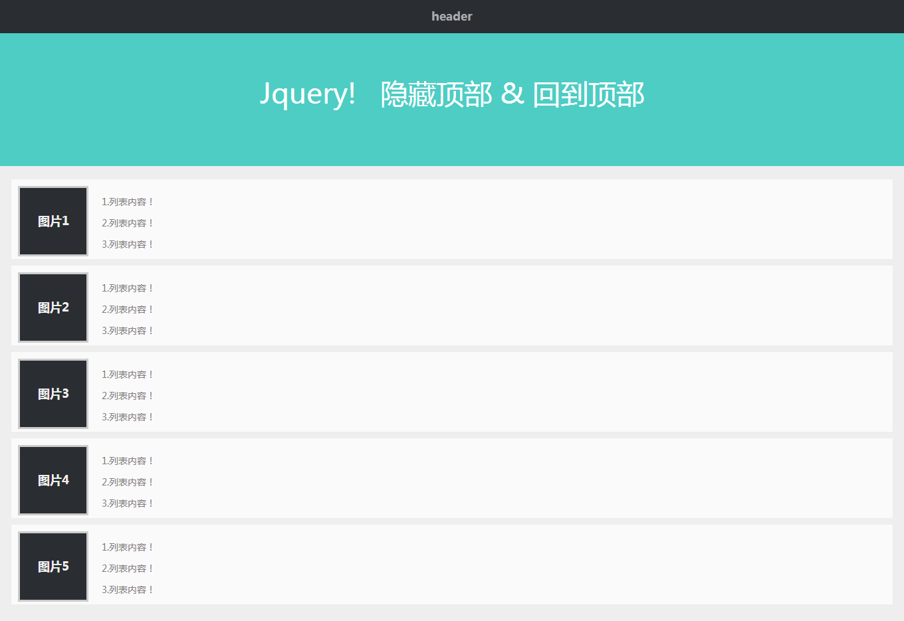Click 1.列表内容！ beside 图片2
904x621 pixels.
coord(128,288)
